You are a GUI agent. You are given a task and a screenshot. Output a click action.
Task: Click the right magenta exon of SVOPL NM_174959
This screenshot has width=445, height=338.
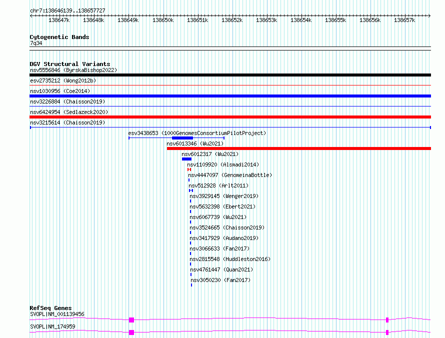tap(387, 332)
